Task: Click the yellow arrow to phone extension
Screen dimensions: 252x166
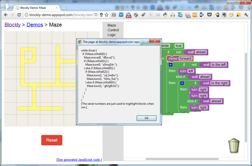Action: [217, 15]
